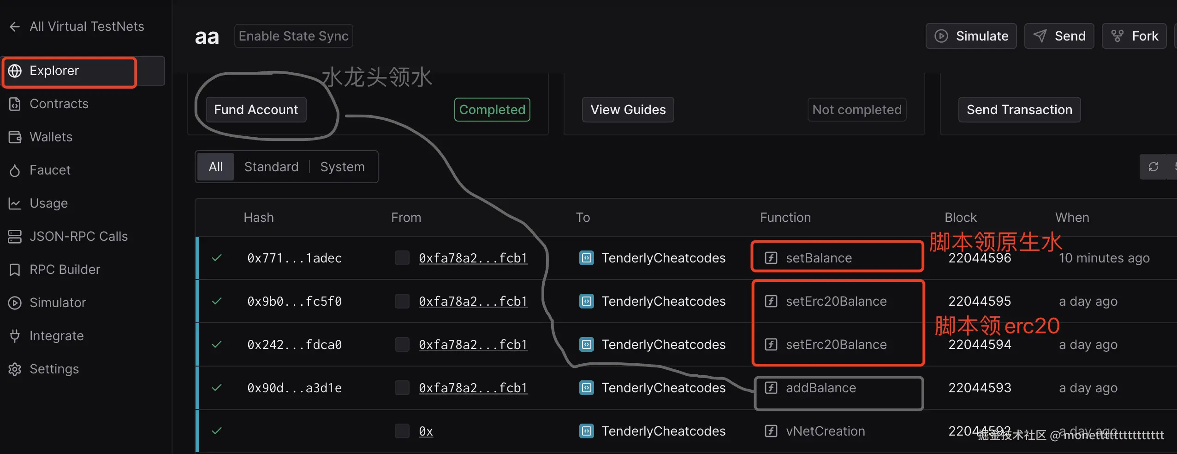The image size is (1177, 454).
Task: Open the Explorer sidebar item
Action: coord(83,71)
